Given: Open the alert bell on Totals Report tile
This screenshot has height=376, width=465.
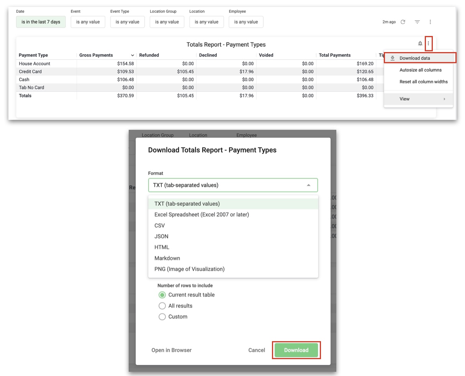Looking at the screenshot, I should (420, 44).
